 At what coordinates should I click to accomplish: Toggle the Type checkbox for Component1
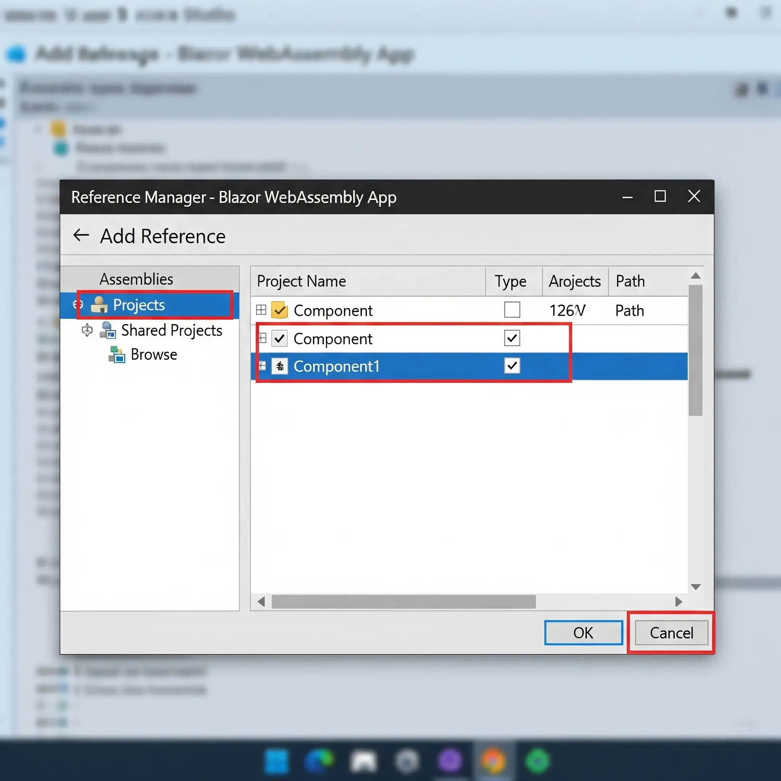click(512, 366)
